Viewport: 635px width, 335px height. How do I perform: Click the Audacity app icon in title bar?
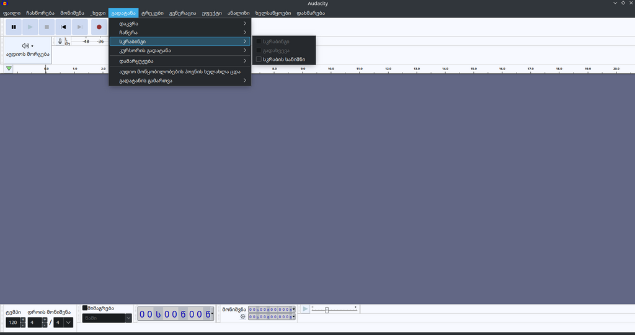5,3
